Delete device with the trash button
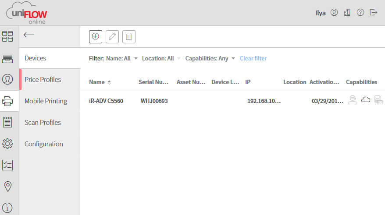 tap(129, 37)
